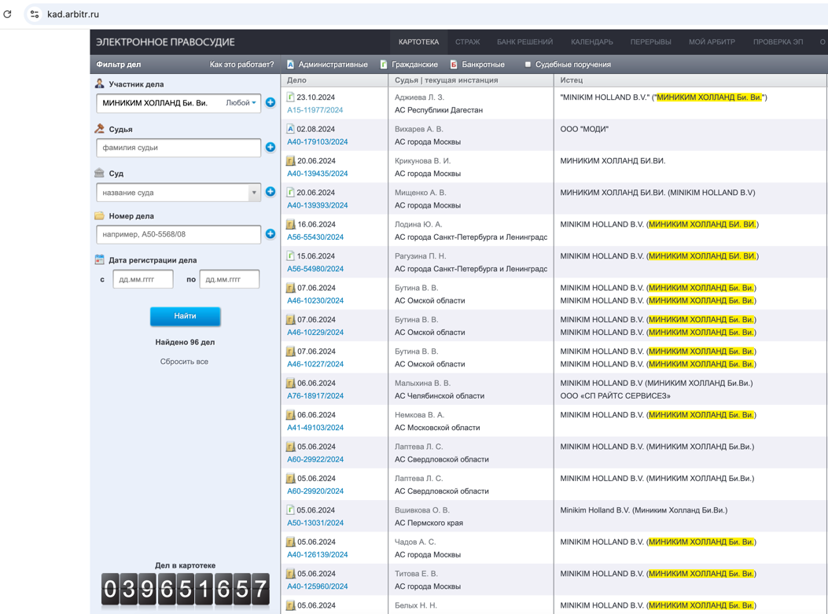Screen dimensions: 828x614
Task: Open case A46-10227/2024
Action: pyautogui.click(x=315, y=364)
